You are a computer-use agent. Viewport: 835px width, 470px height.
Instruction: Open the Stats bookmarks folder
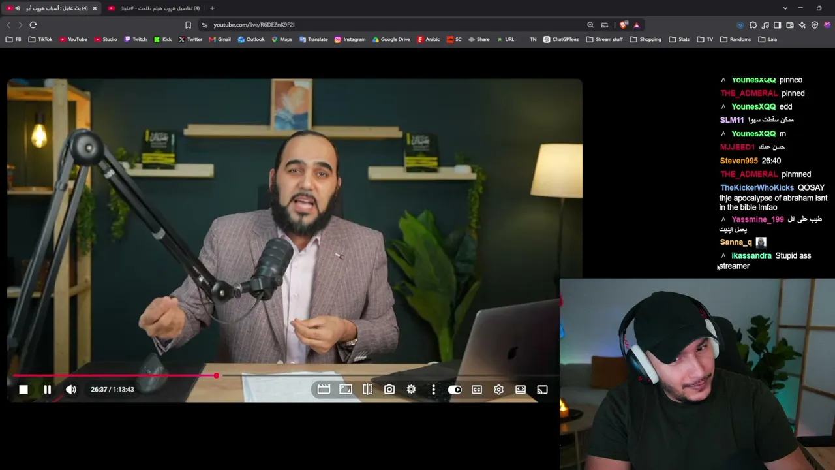tap(679, 39)
